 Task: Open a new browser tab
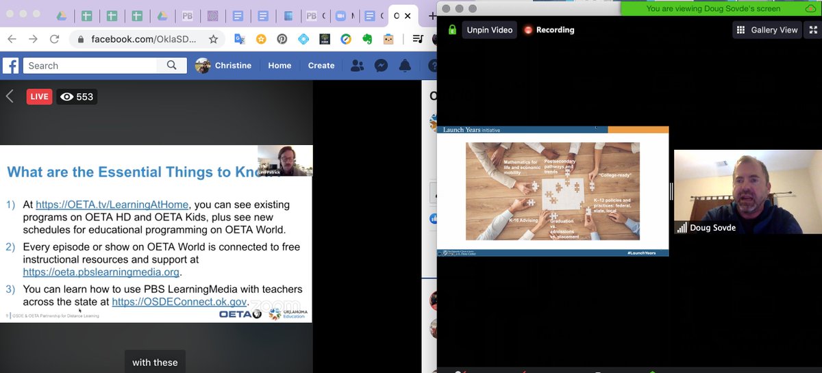[432, 15]
